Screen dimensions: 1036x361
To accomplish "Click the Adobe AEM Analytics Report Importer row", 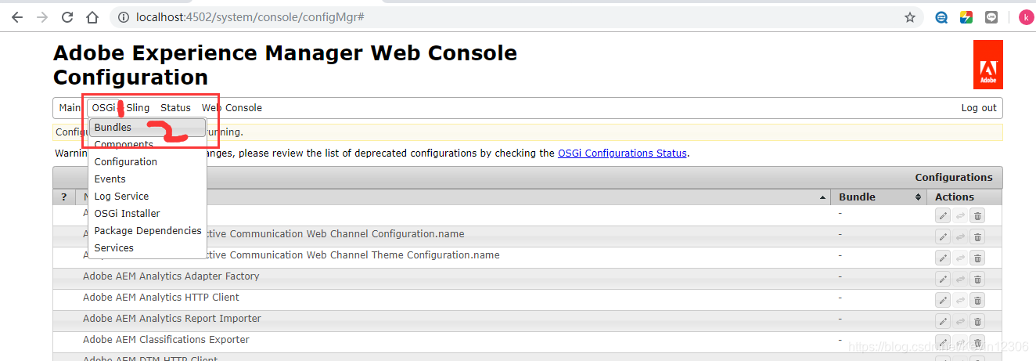I will tap(527, 321).
